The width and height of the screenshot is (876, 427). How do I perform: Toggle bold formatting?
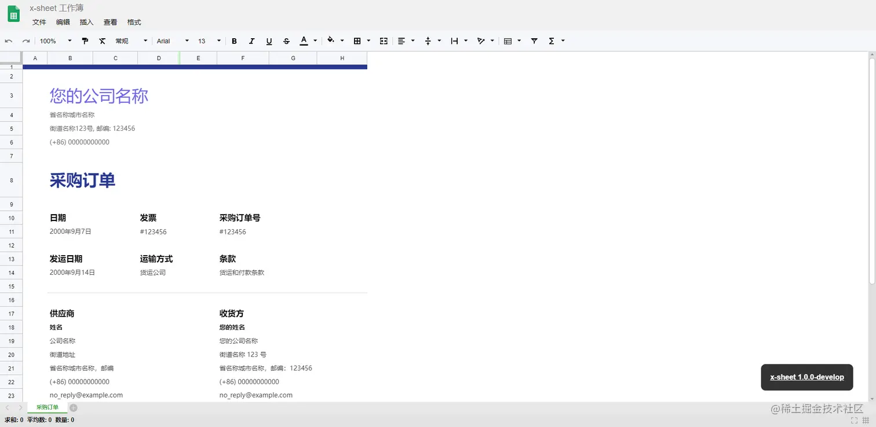234,41
